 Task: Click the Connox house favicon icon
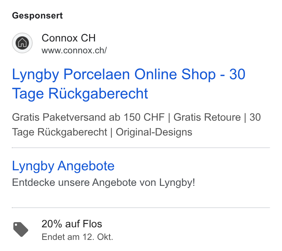[x=22, y=43]
